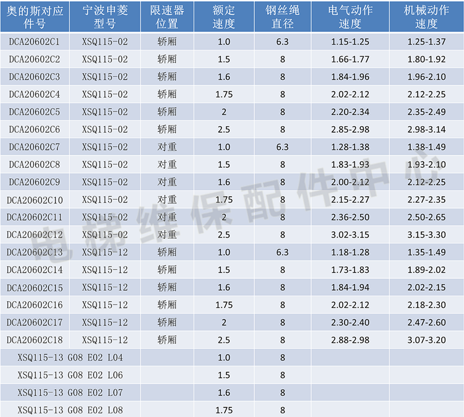
Task: Click electrical speed value 1.84-1.96
Action: (x=350, y=77)
